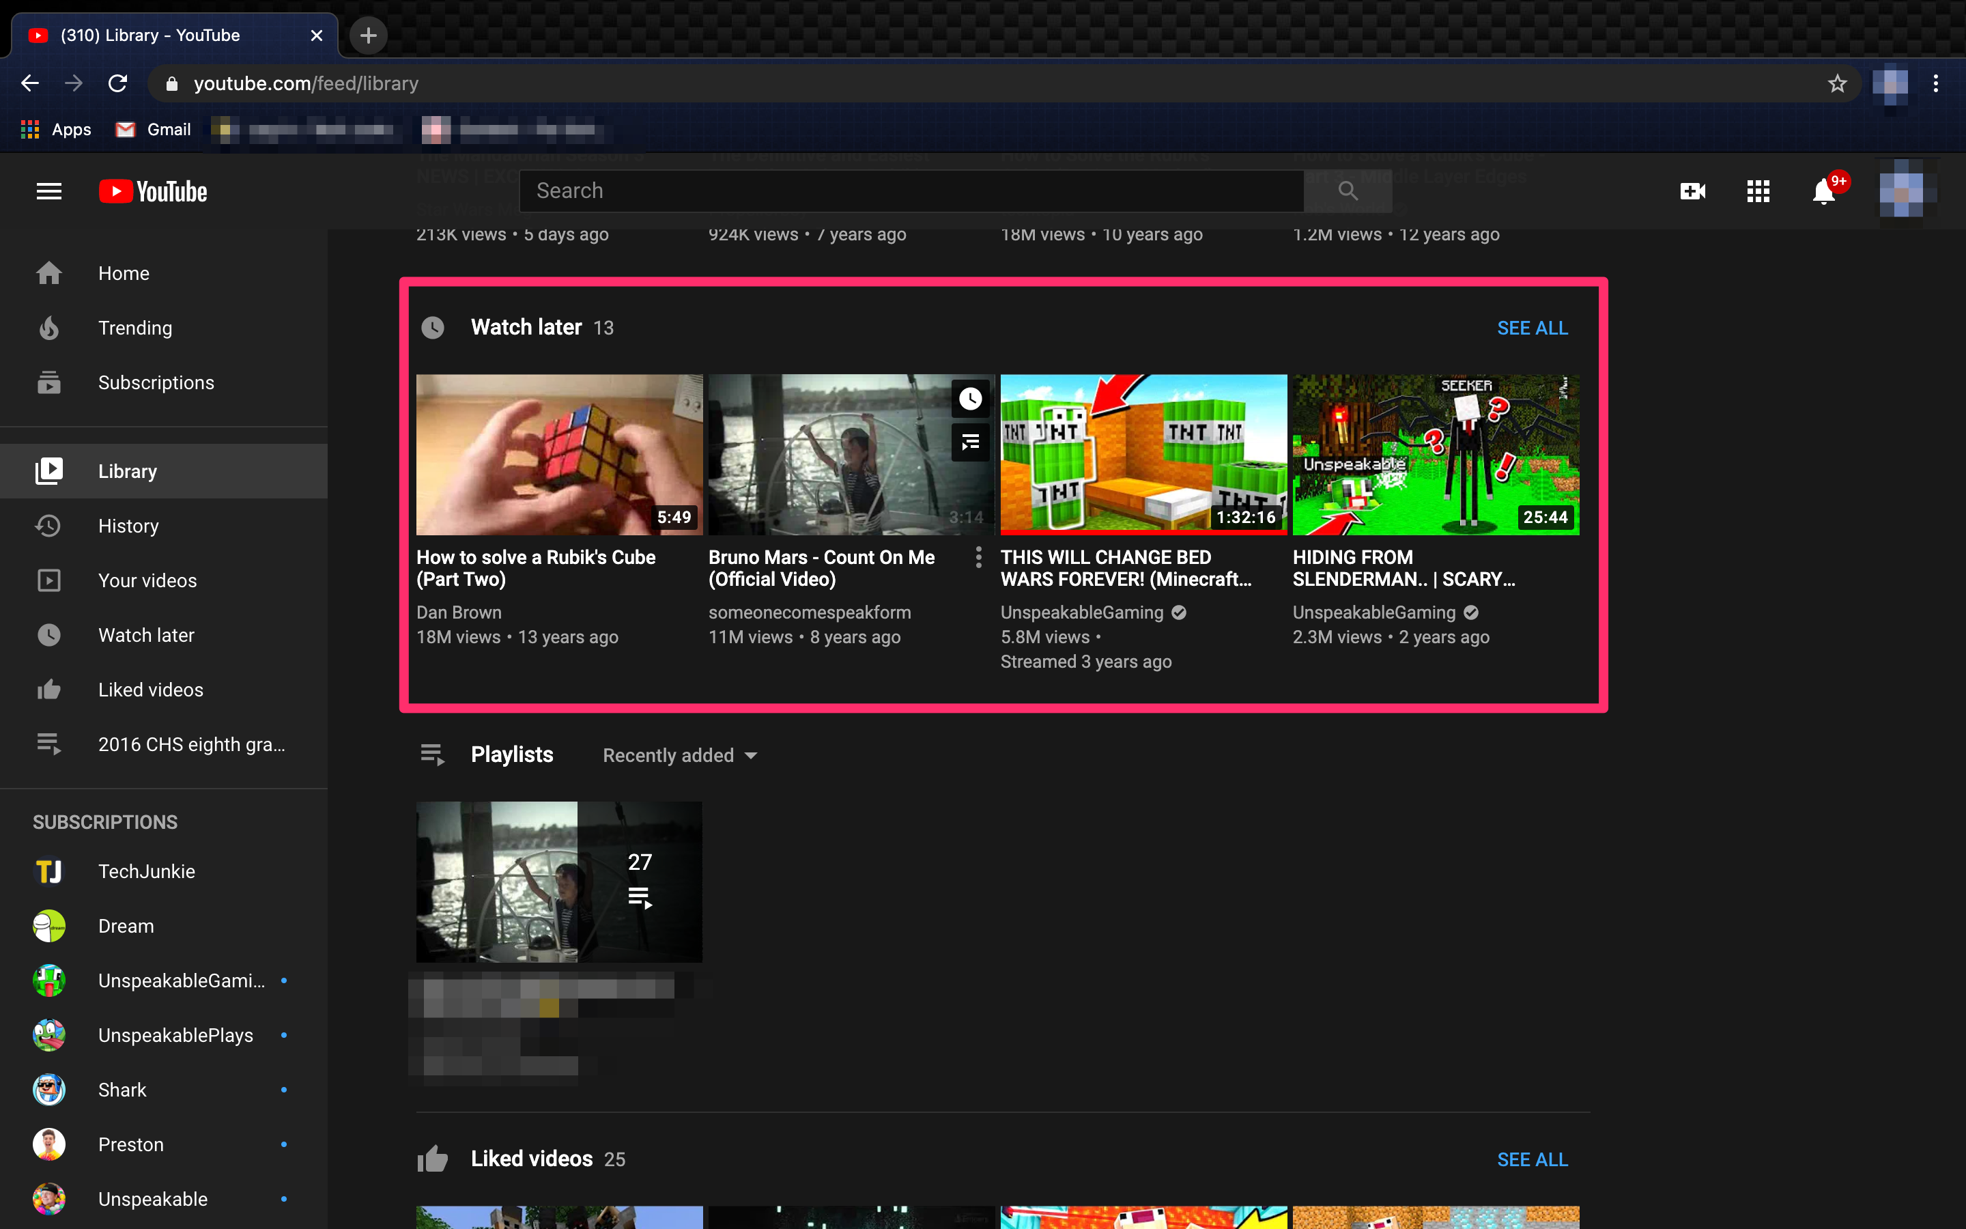Open three-dot menu for Bruno Mars video
Screen dimensions: 1966x1229
[978, 556]
